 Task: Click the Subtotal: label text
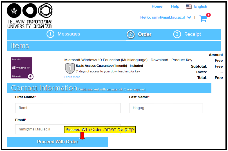point(199,66)
